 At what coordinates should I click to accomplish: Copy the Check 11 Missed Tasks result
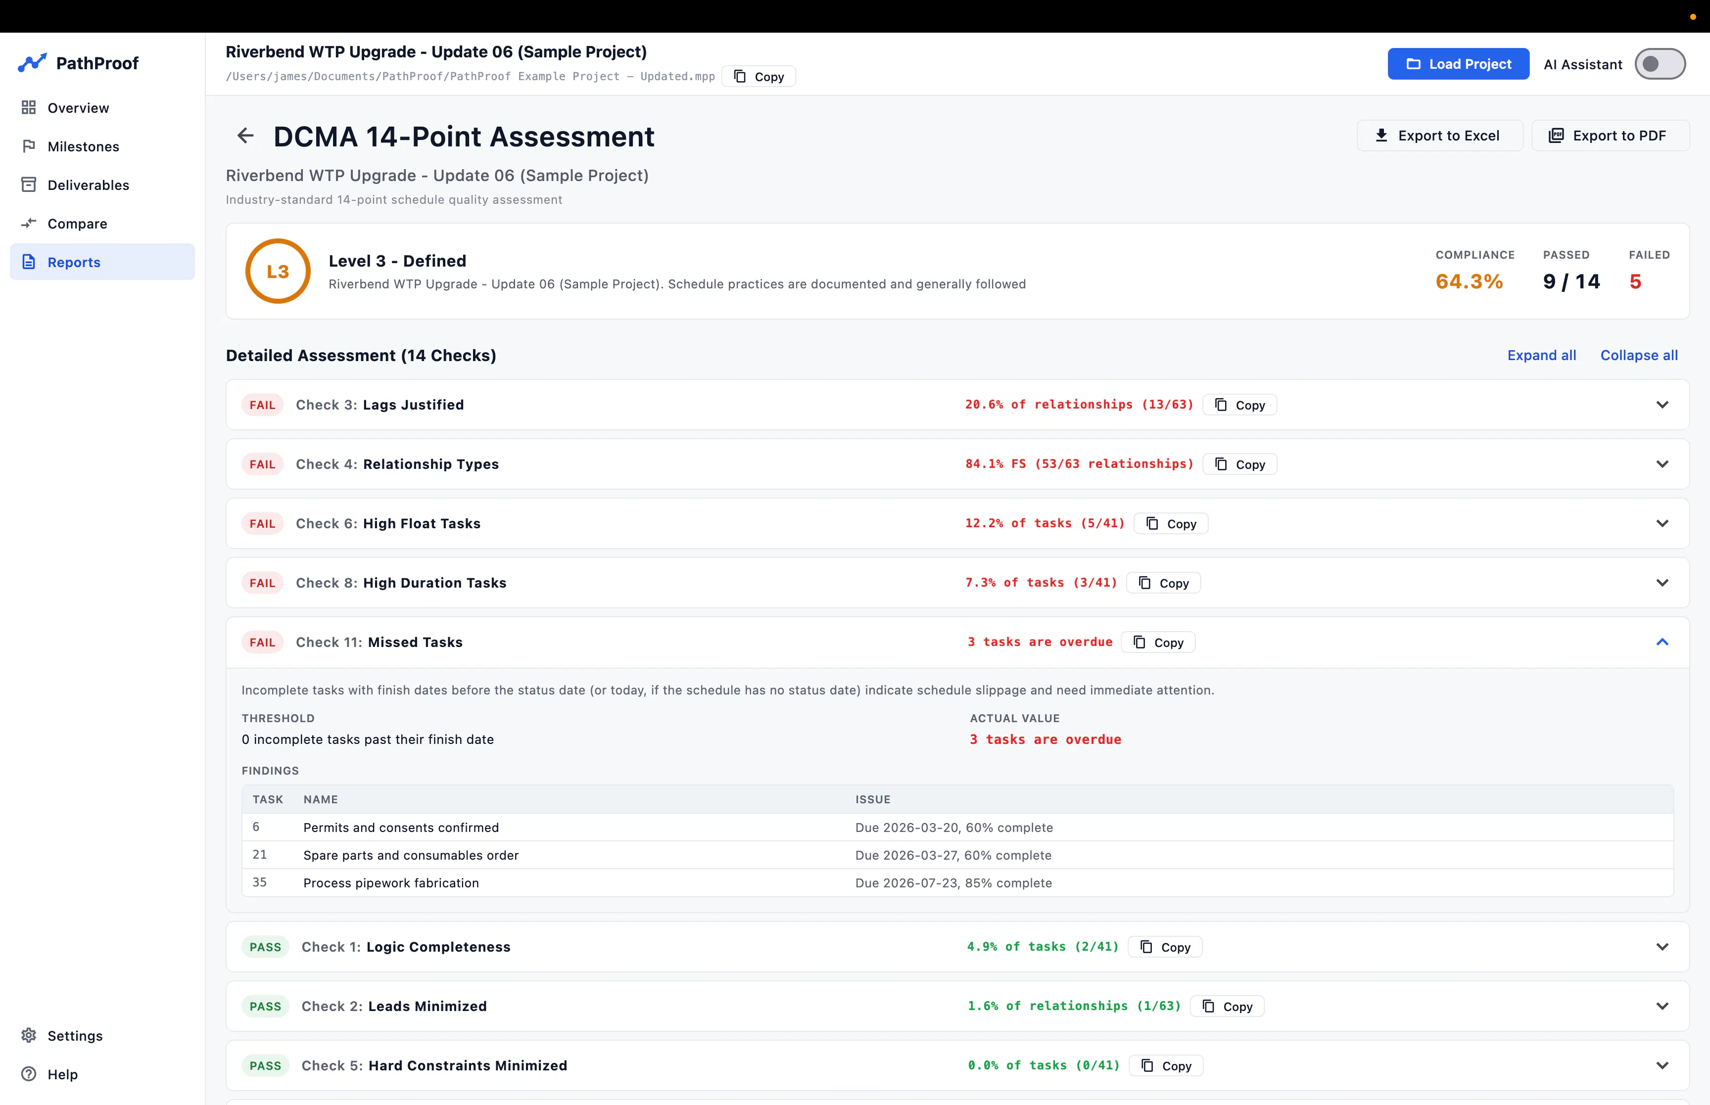pos(1158,642)
